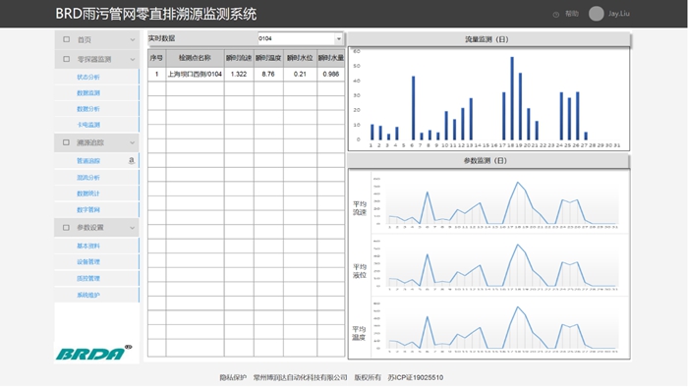Click the 隐私保护 footer link

(x=233, y=377)
